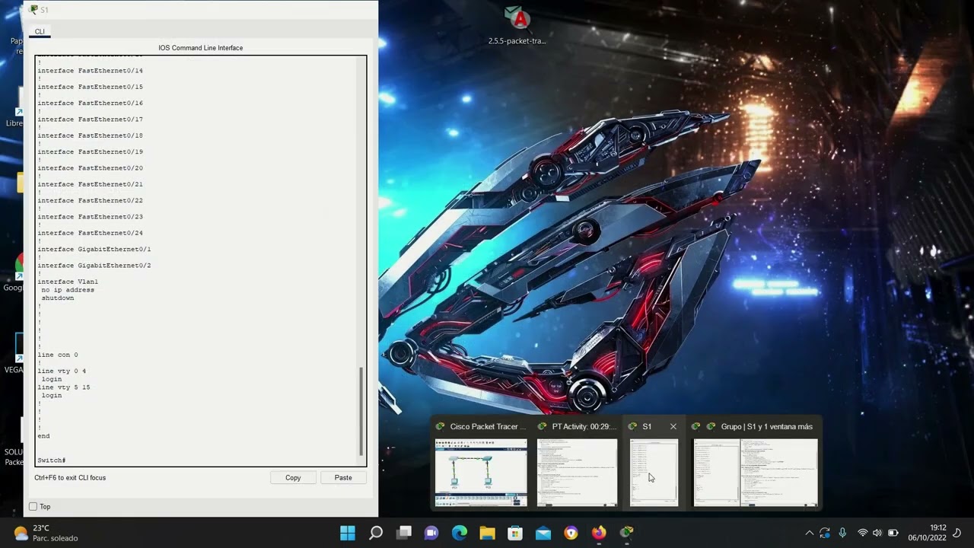This screenshot has height=548, width=974.
Task: Open Firefox from the taskbar
Action: 599,533
